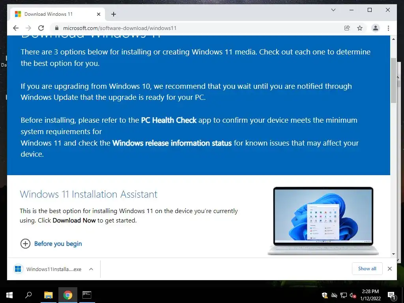Open the notification center icon
Screen dimensions: 404x303
[391, 295]
